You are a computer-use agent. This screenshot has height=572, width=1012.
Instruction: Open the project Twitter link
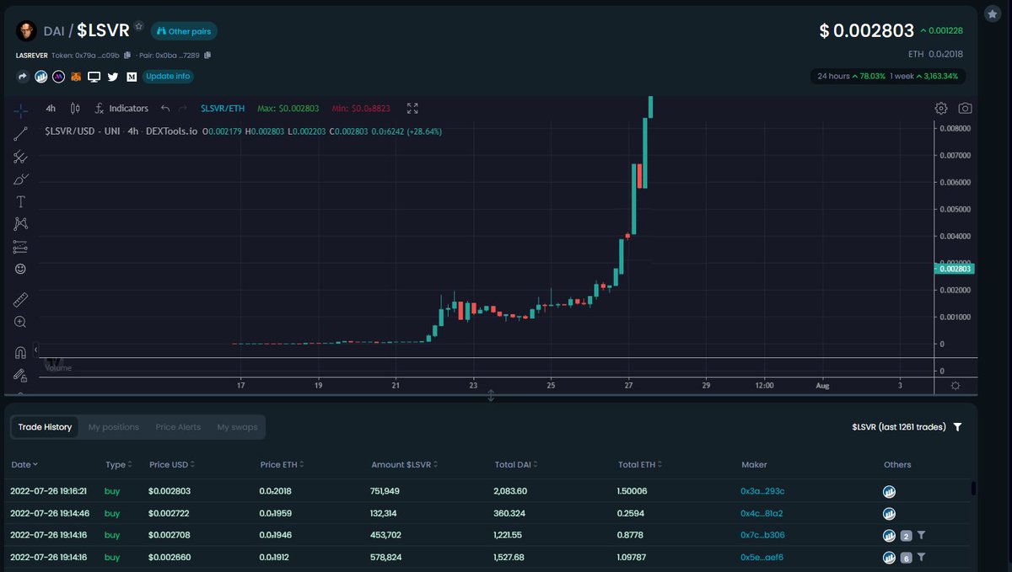click(113, 77)
